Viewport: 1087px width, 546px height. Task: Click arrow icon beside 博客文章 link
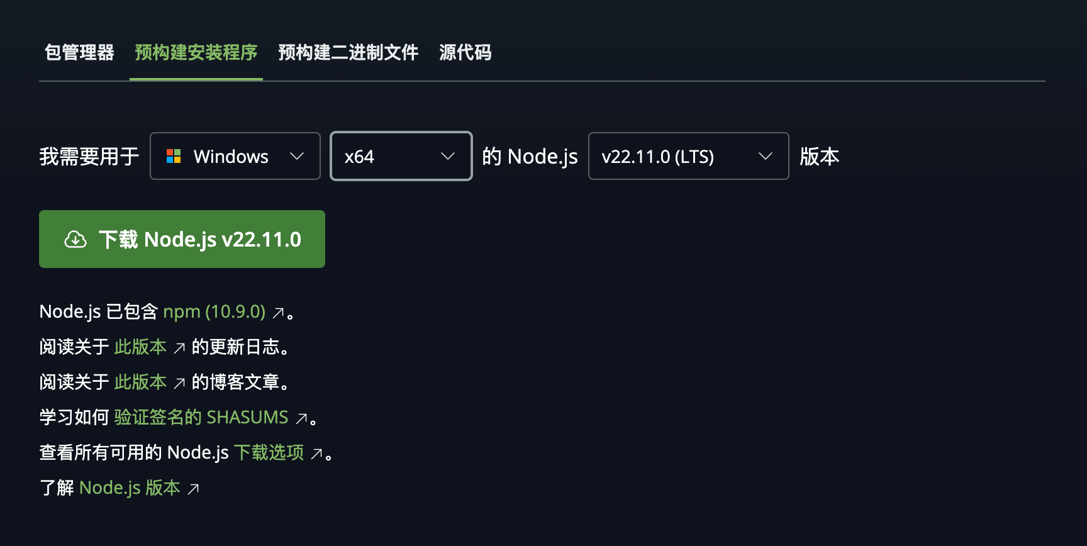(179, 383)
